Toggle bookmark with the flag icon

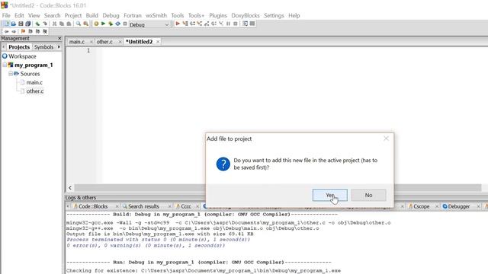(23, 31)
